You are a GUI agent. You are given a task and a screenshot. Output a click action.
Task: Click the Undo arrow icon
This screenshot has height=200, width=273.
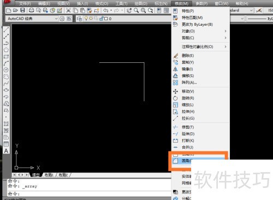pos(105,10)
